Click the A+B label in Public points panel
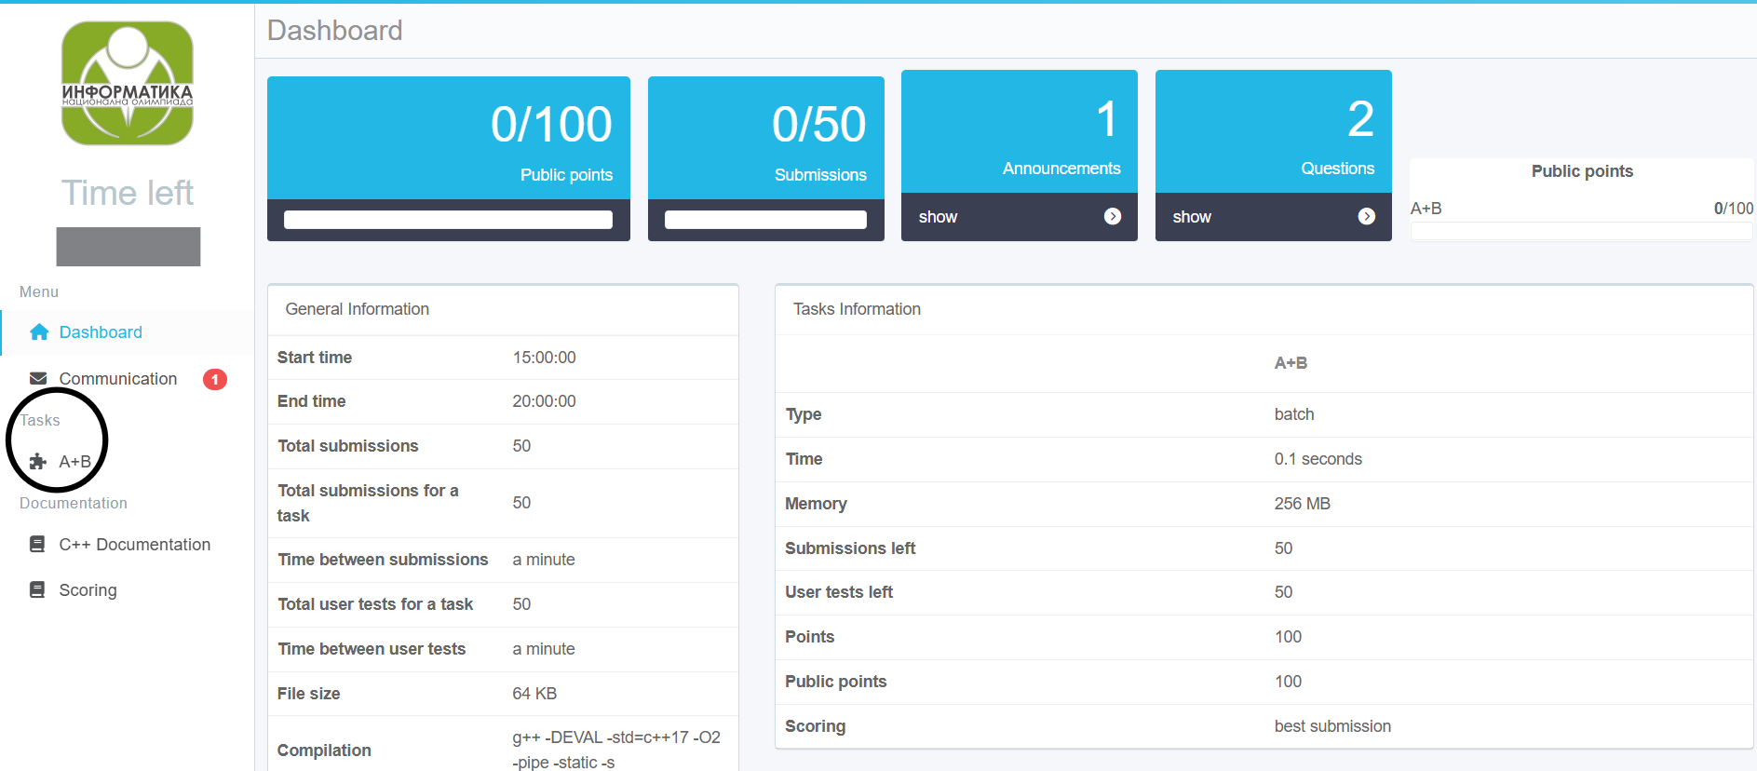The height and width of the screenshot is (771, 1757). coord(1426,209)
